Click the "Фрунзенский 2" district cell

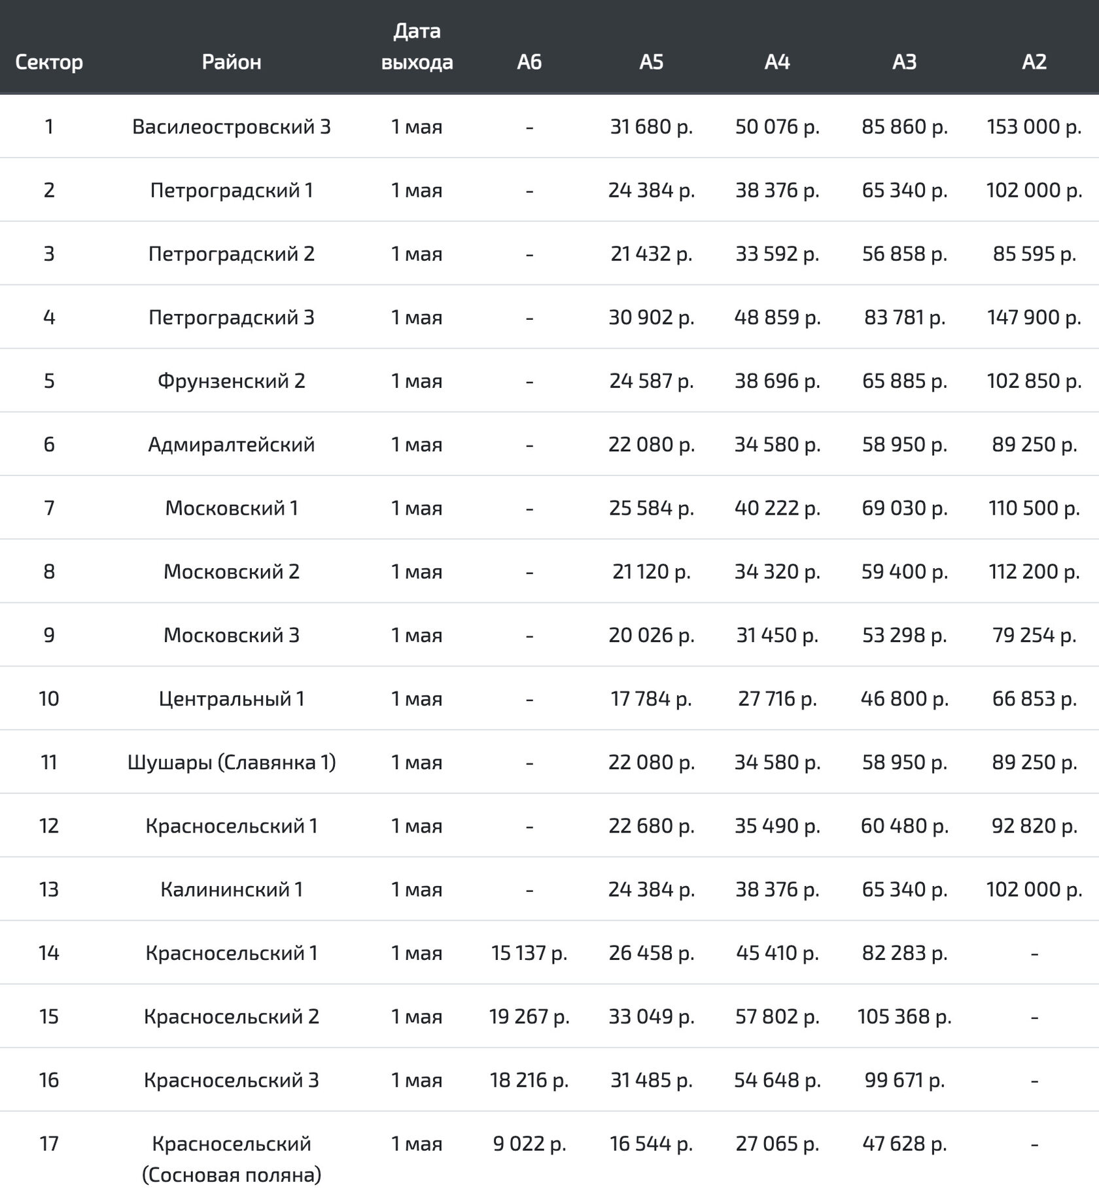[x=232, y=381]
